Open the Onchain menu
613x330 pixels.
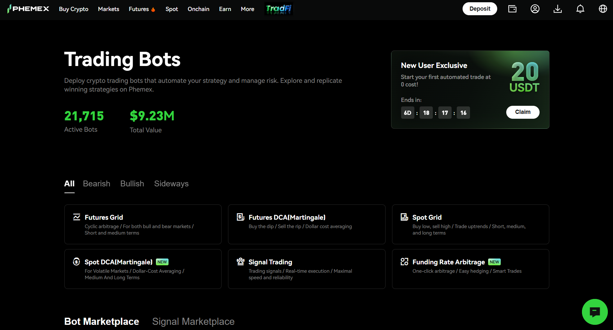[199, 9]
